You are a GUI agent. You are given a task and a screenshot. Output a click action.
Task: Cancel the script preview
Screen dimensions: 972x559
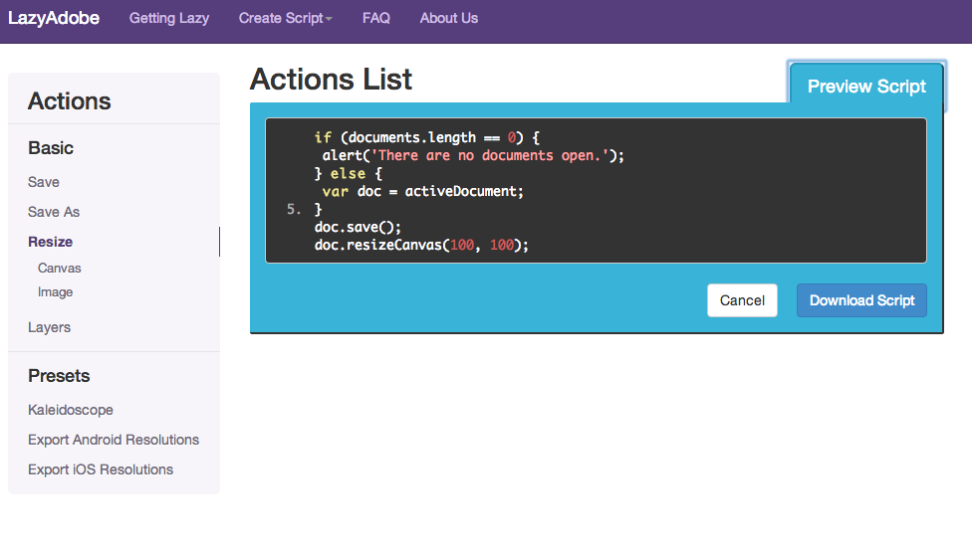(742, 300)
